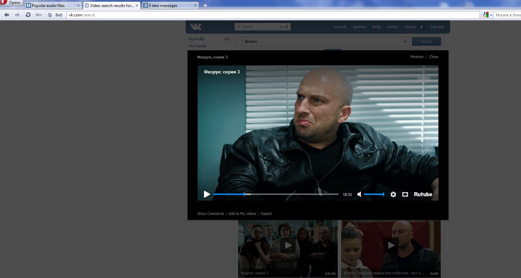
Task: Focus the VK header Search box
Action: click(x=263, y=27)
